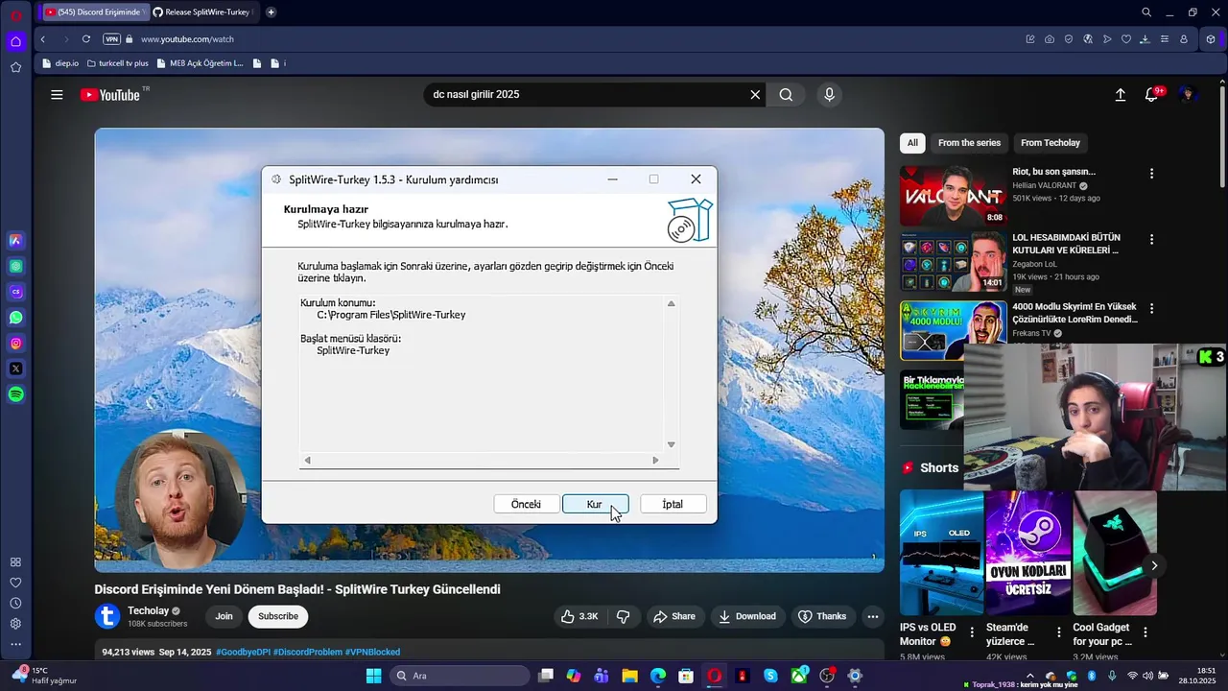Open LOL hesabımdaki kutular video thumbnail
Screen dimensions: 1228x691
pyautogui.click(x=953, y=261)
